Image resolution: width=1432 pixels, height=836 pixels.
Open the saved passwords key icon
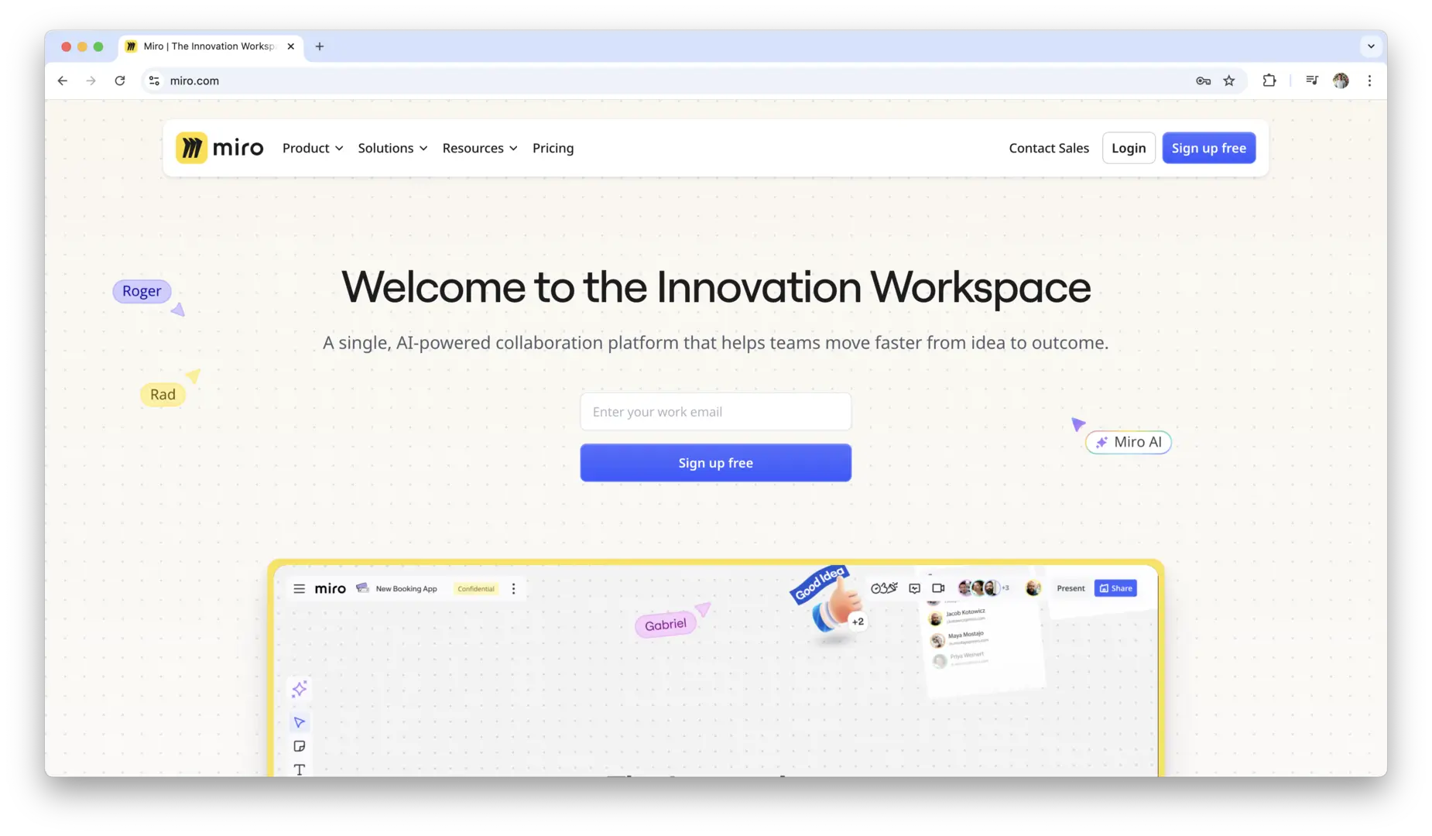[x=1203, y=81]
